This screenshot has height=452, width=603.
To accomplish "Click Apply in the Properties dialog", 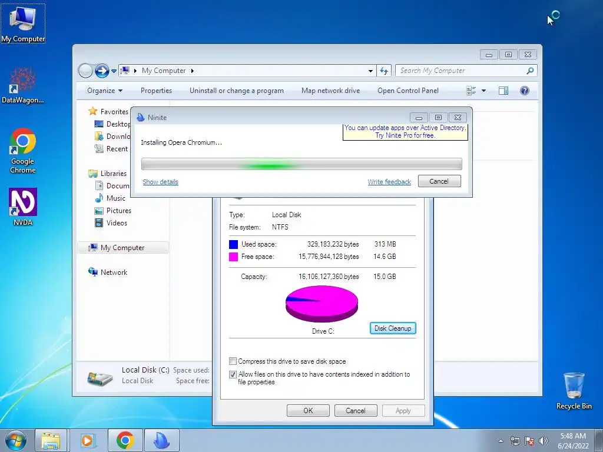I will [403, 410].
